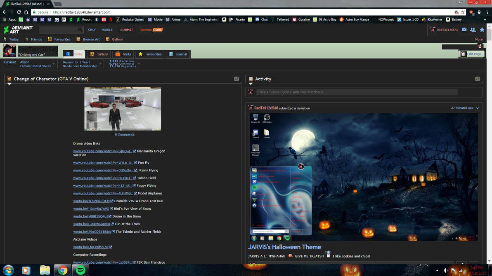Open the Netflix bookmark icon

[x=111, y=19]
